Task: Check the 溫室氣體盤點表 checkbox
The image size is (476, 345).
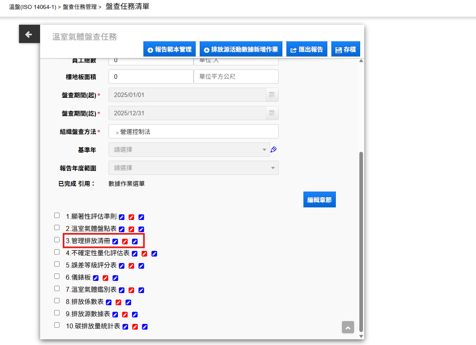Action: tap(57, 228)
